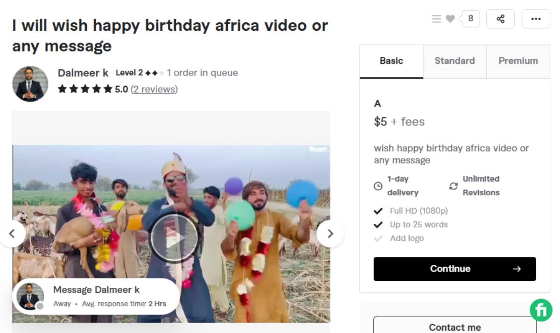560x333 pixels.
Task: Switch to the Premium package tab
Action: click(x=518, y=61)
